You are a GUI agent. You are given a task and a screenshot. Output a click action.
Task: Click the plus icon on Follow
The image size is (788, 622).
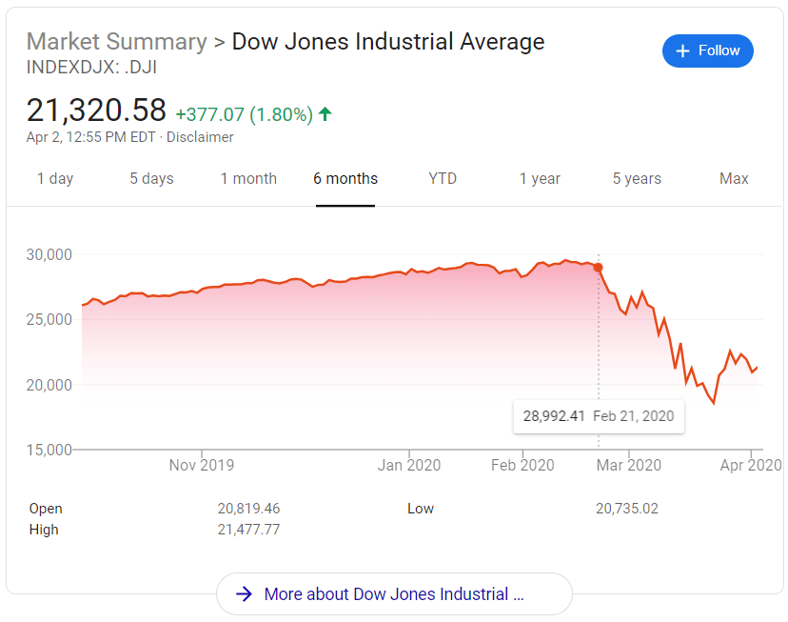(x=681, y=50)
